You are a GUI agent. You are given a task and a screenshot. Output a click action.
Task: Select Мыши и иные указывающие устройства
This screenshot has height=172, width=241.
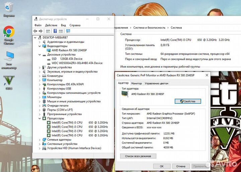(74, 101)
